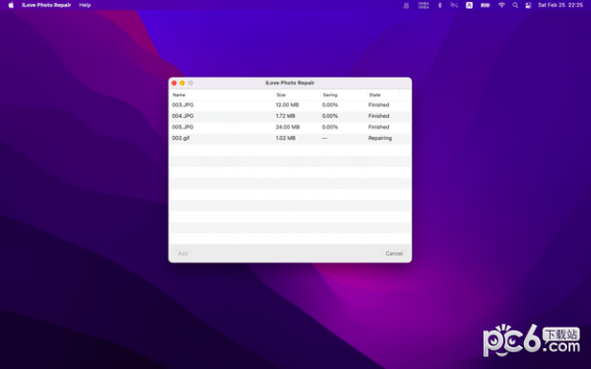Click the Bluetooth status icon
591x369 pixels.
point(439,5)
